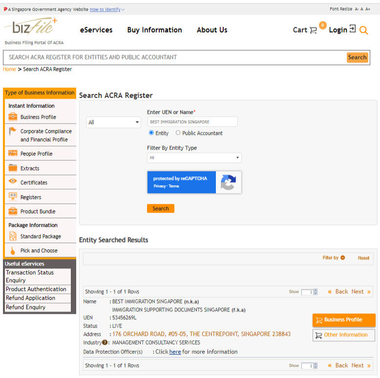This screenshot has height=378, width=380.
Task: Click the Registers monitor icon
Action: click(13, 197)
